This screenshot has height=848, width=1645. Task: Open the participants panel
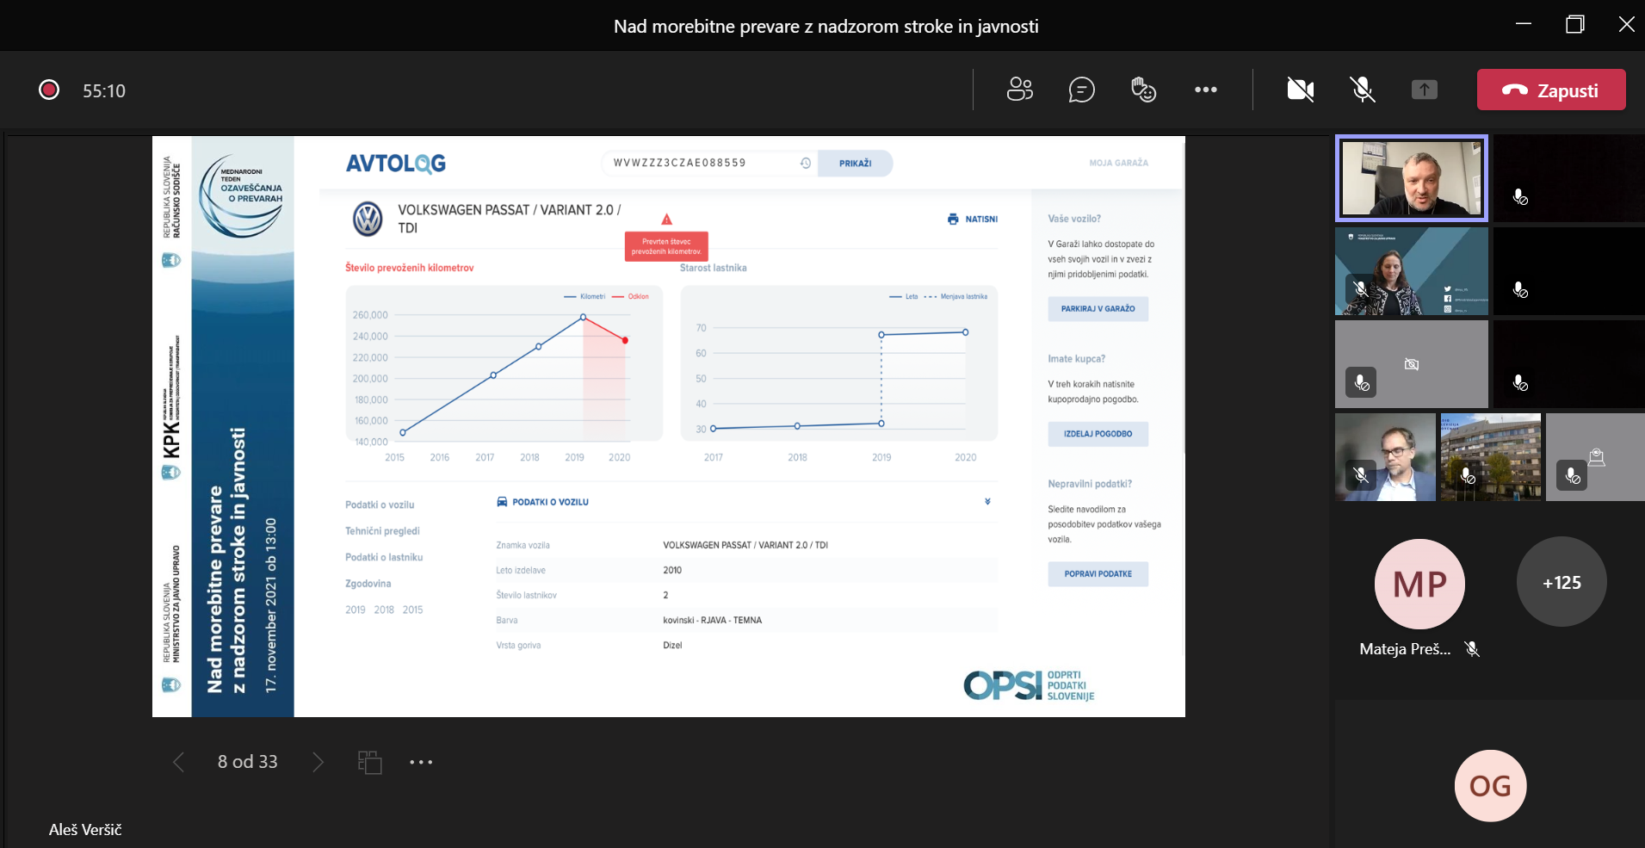coord(1020,90)
